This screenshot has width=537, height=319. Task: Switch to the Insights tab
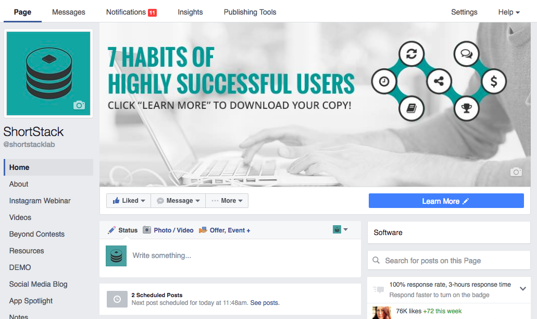point(190,12)
